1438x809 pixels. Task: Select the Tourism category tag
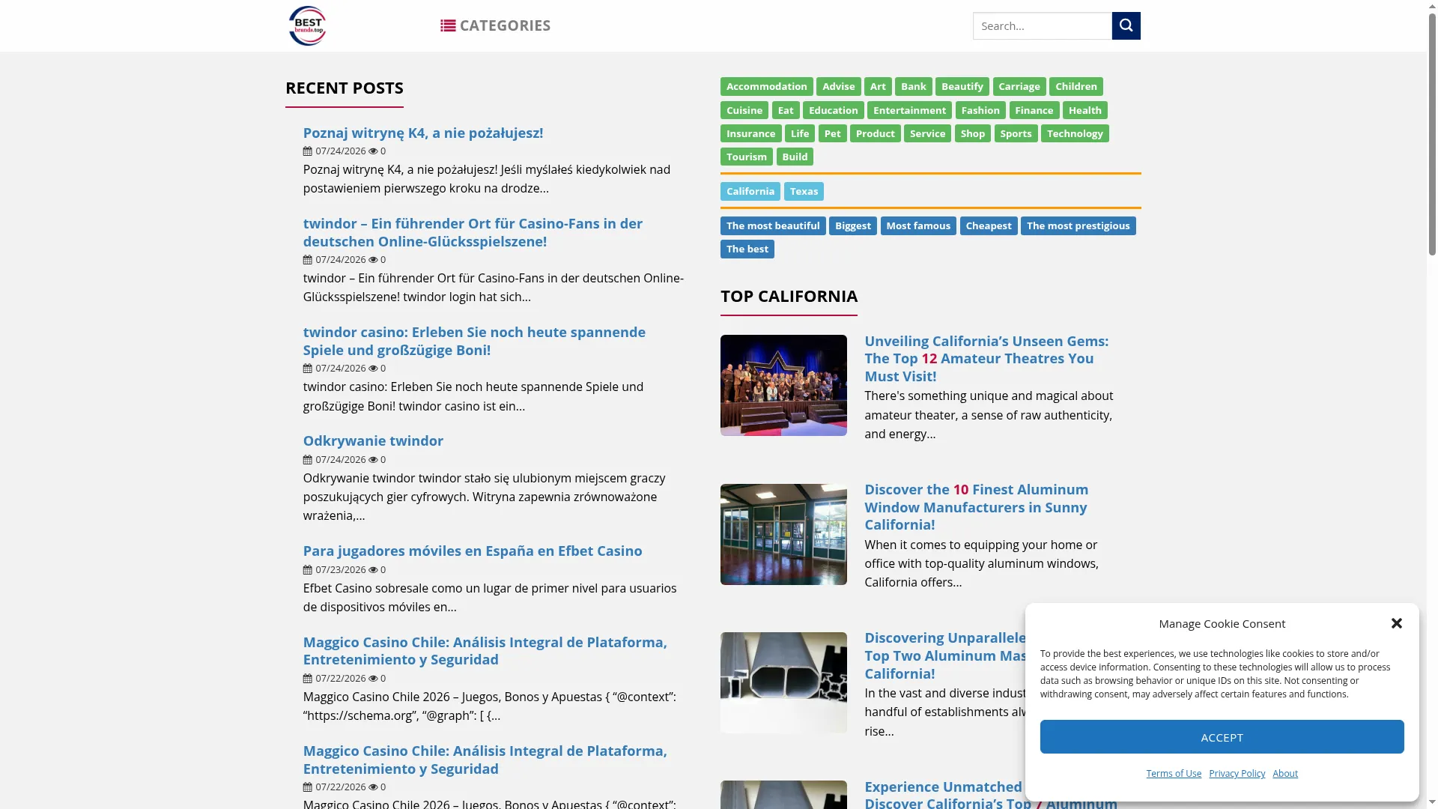(x=746, y=157)
